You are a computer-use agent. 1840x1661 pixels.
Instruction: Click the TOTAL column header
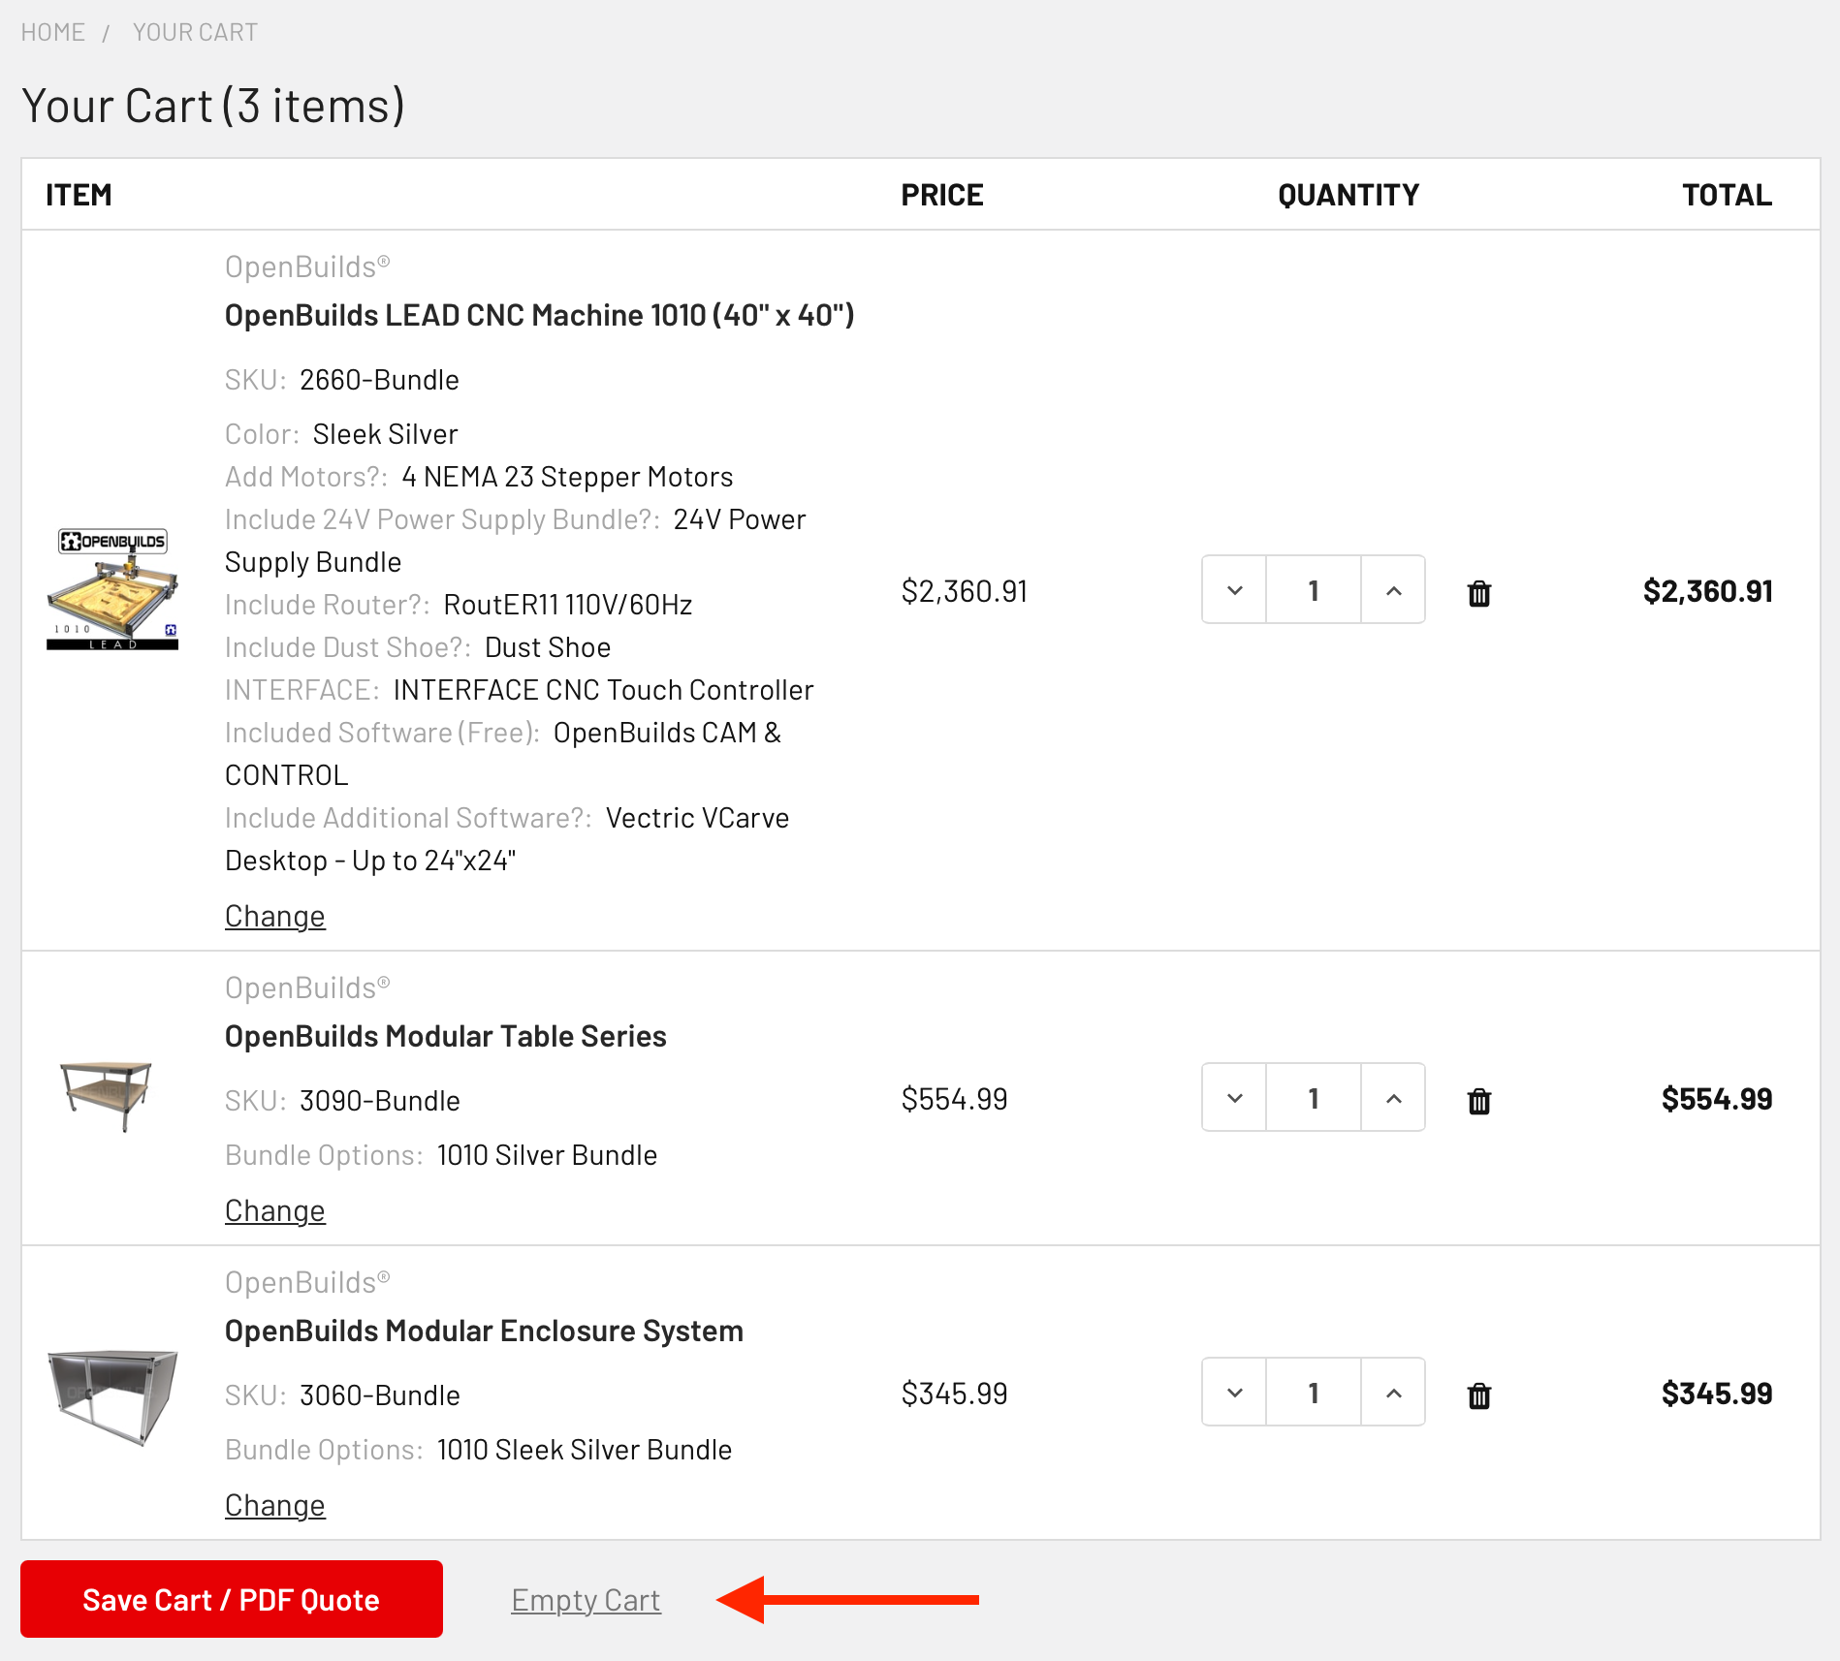(1727, 195)
